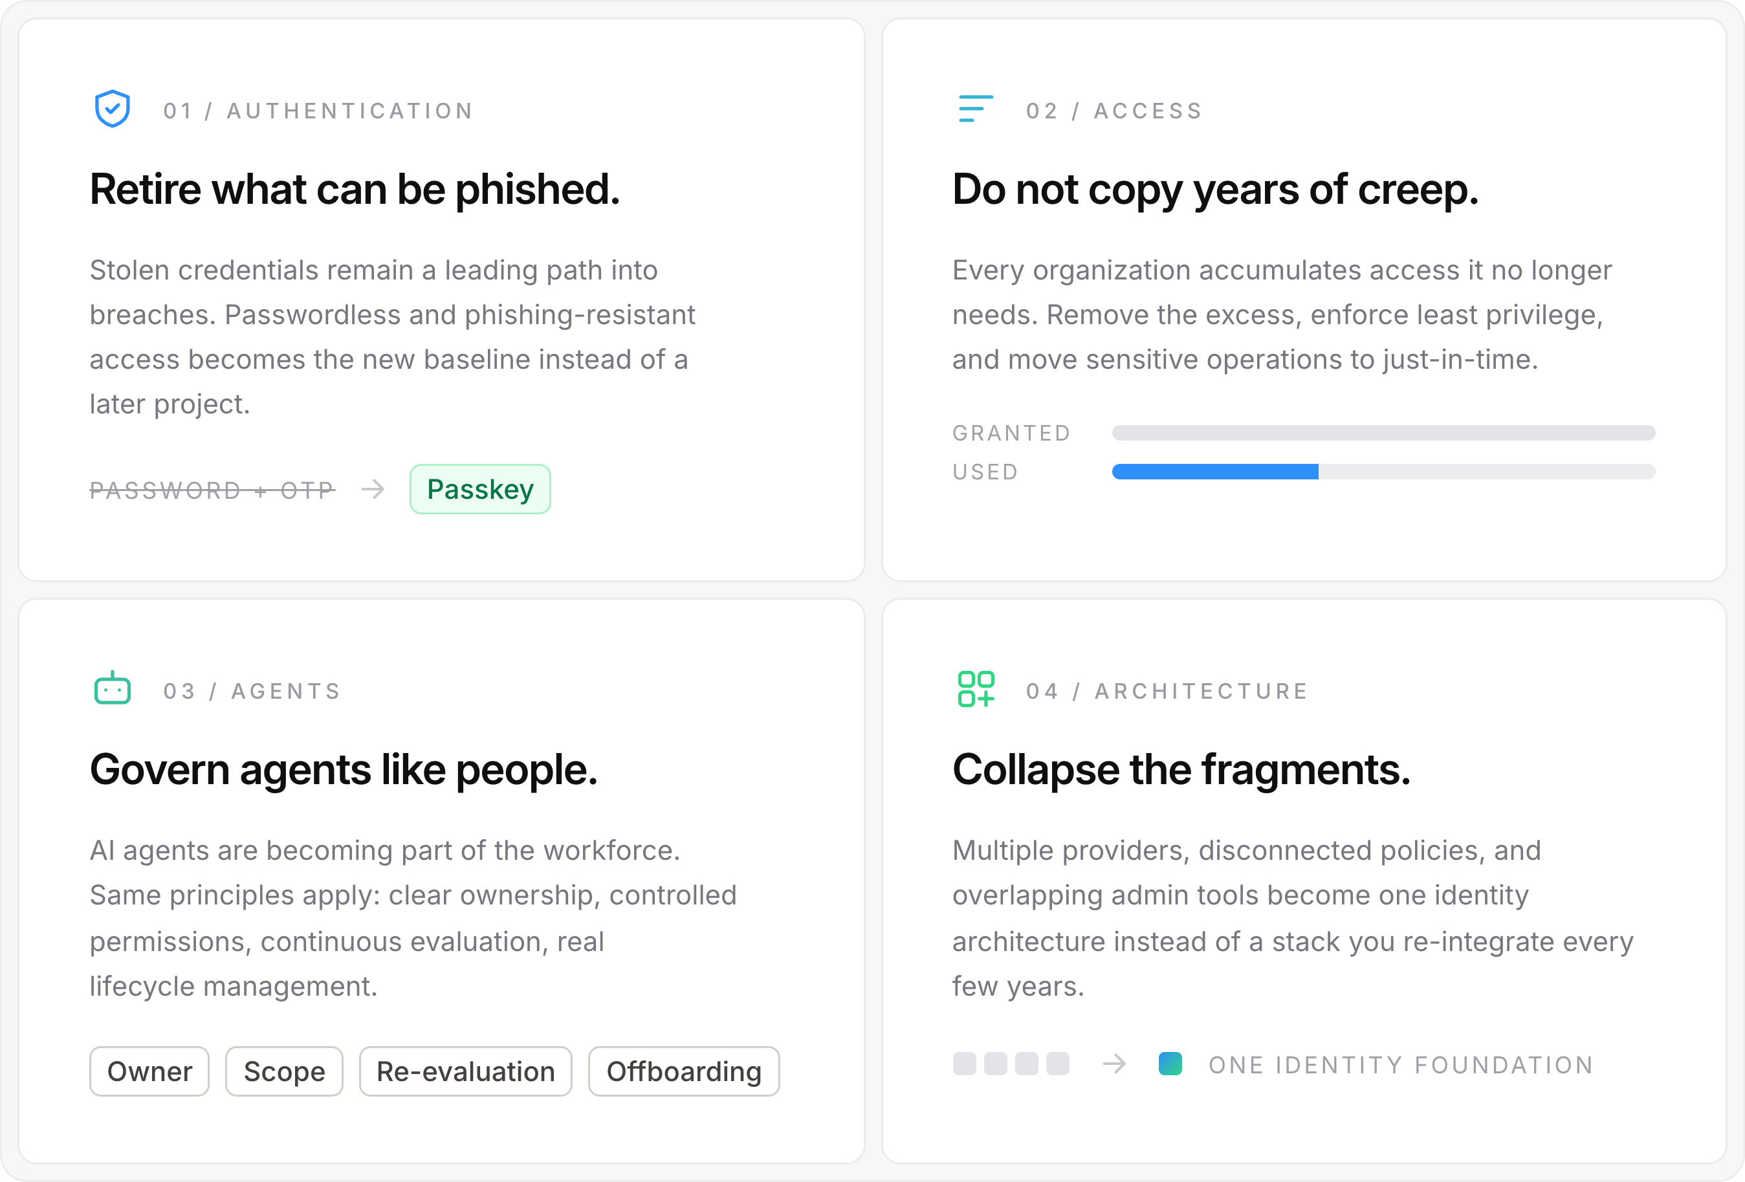The height and width of the screenshot is (1182, 1745).
Task: Click the blue shield checkmark icon
Action: (x=113, y=109)
